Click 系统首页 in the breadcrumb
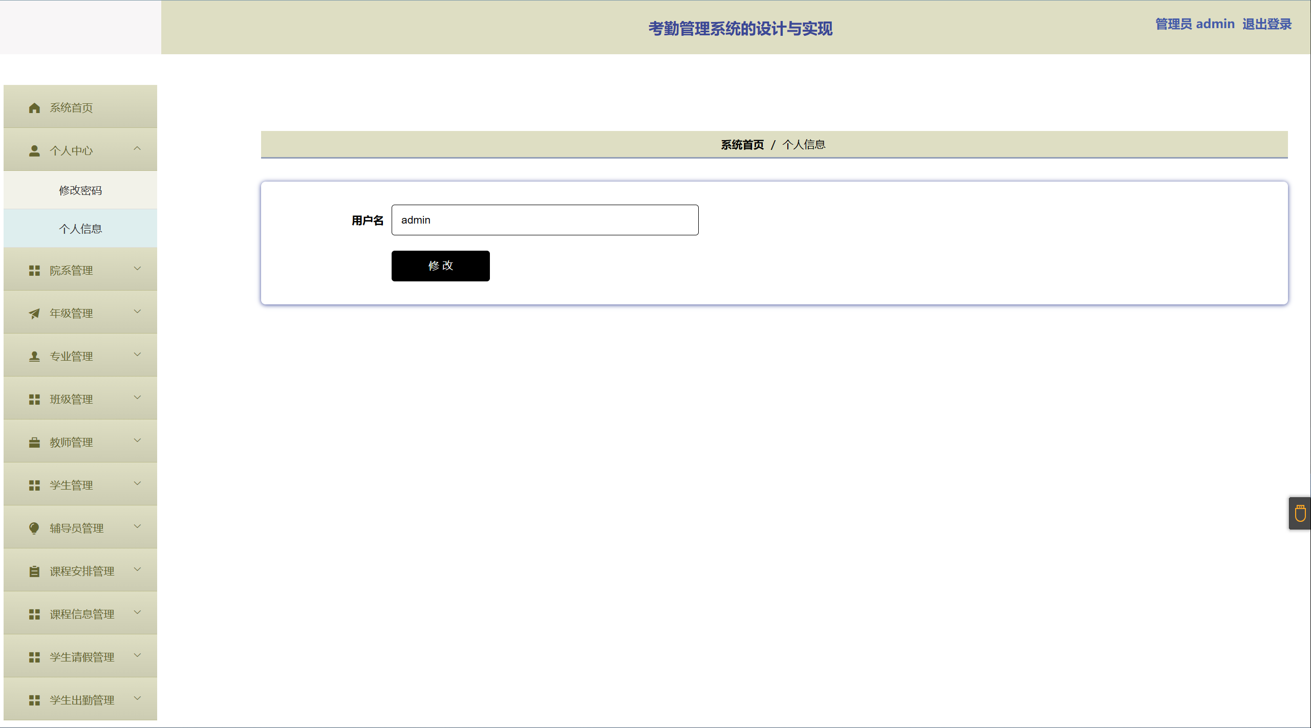The height and width of the screenshot is (728, 1311). (742, 145)
